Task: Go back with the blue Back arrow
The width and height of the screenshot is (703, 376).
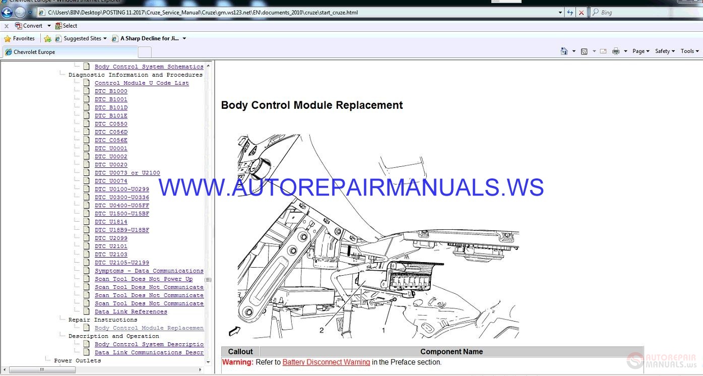Action: point(7,12)
